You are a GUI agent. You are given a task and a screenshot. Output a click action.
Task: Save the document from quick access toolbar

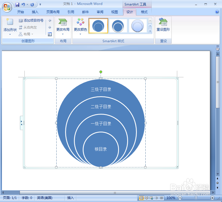tap(17, 4)
